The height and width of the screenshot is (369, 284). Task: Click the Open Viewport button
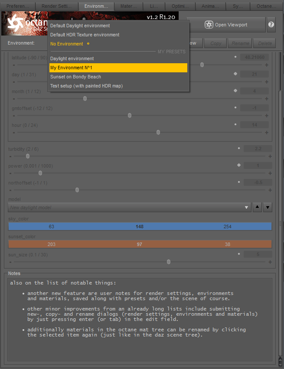[226, 25]
